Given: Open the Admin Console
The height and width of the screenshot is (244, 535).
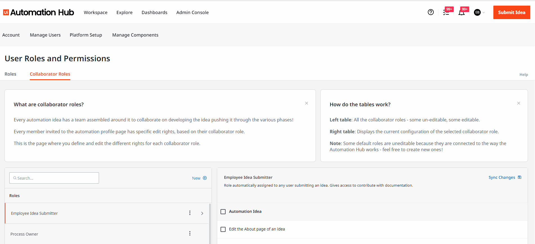Looking at the screenshot, I should [x=192, y=12].
